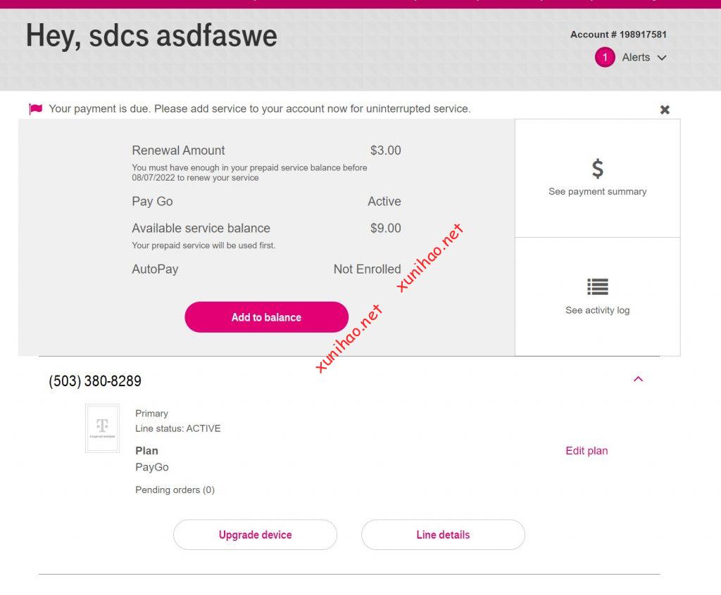
Task: Click the device image thumbnail
Action: [x=102, y=428]
